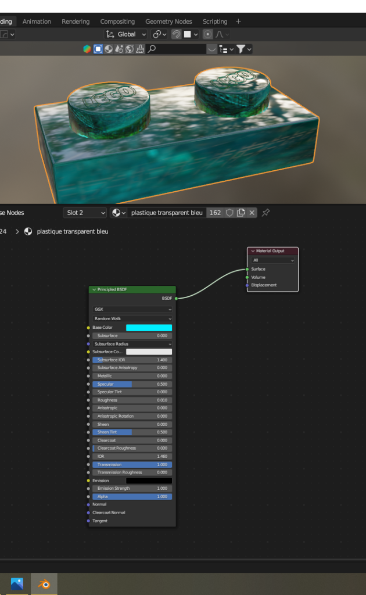
Task: Click the material user count 162 button
Action: (x=215, y=213)
